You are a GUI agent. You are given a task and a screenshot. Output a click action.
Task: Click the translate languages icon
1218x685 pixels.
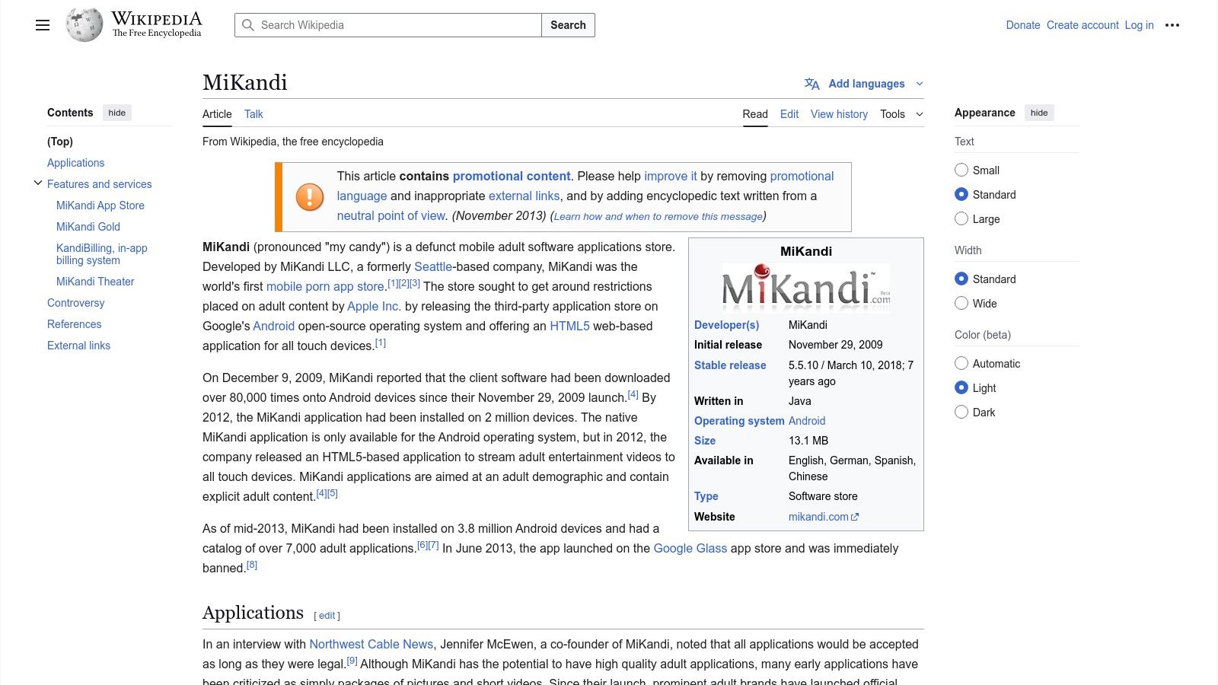[812, 84]
